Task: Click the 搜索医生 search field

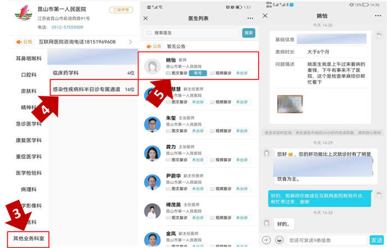Action: pos(191,33)
